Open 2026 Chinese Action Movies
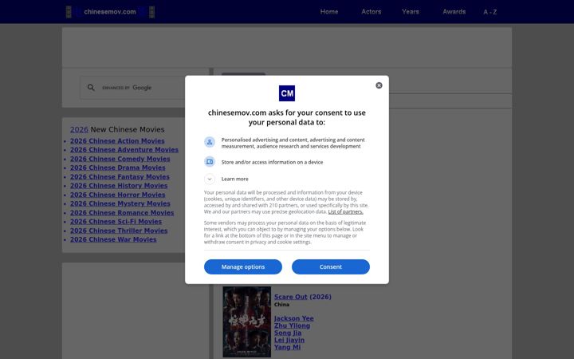The width and height of the screenshot is (574, 359). [117, 140]
